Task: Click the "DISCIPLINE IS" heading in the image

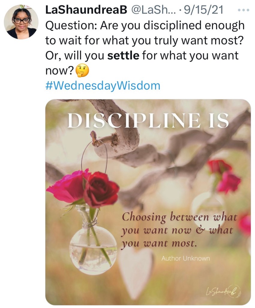Action: [x=148, y=120]
